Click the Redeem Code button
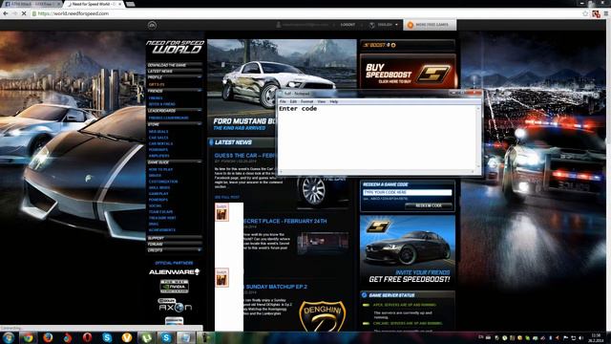The width and height of the screenshot is (611, 344). coord(429,205)
